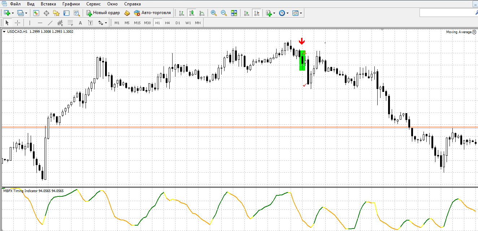478x231 pixels.
Task: Open the Profiles icon
Action: tap(21, 13)
